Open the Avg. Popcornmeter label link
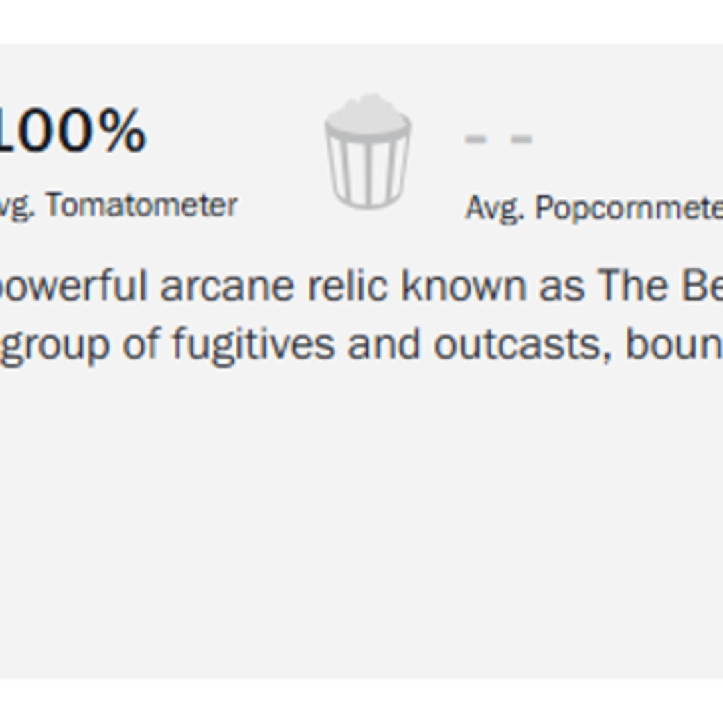This screenshot has height=723, width=723. tap(596, 206)
